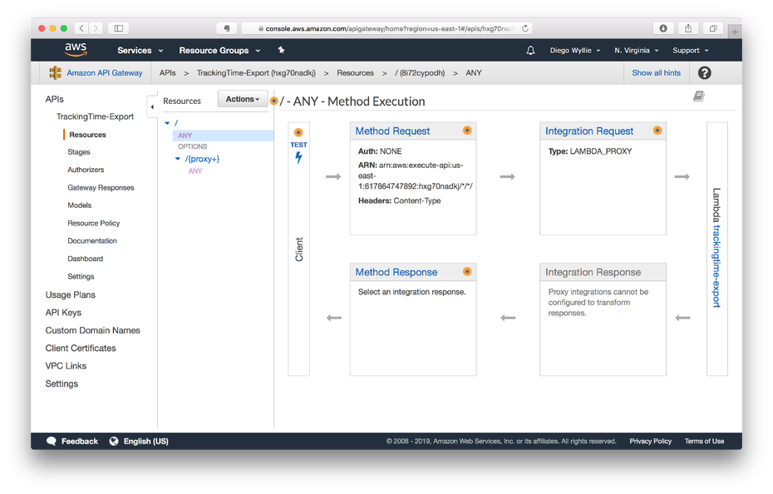Select the ANY method under /{proxy+}
The height and width of the screenshot is (494, 773).
click(195, 170)
